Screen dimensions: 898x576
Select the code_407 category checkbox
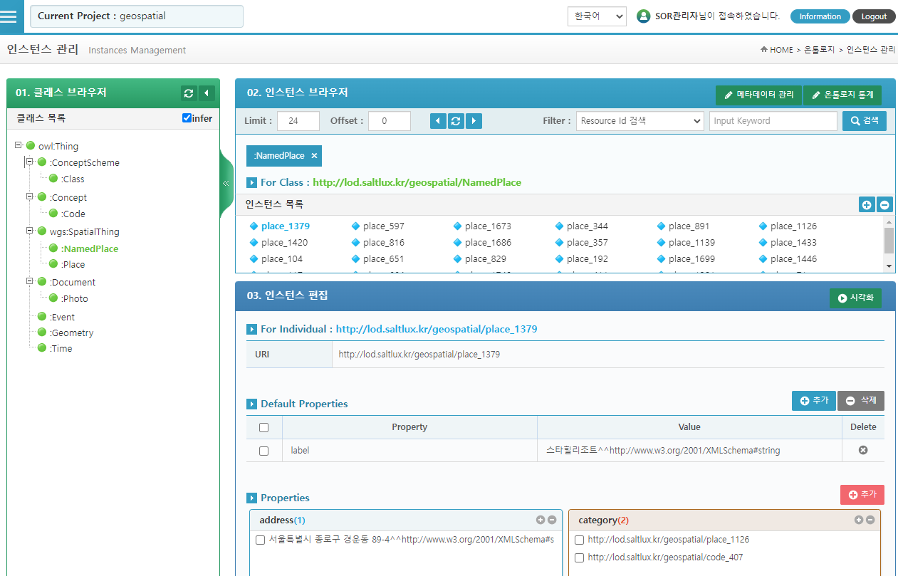click(x=579, y=558)
